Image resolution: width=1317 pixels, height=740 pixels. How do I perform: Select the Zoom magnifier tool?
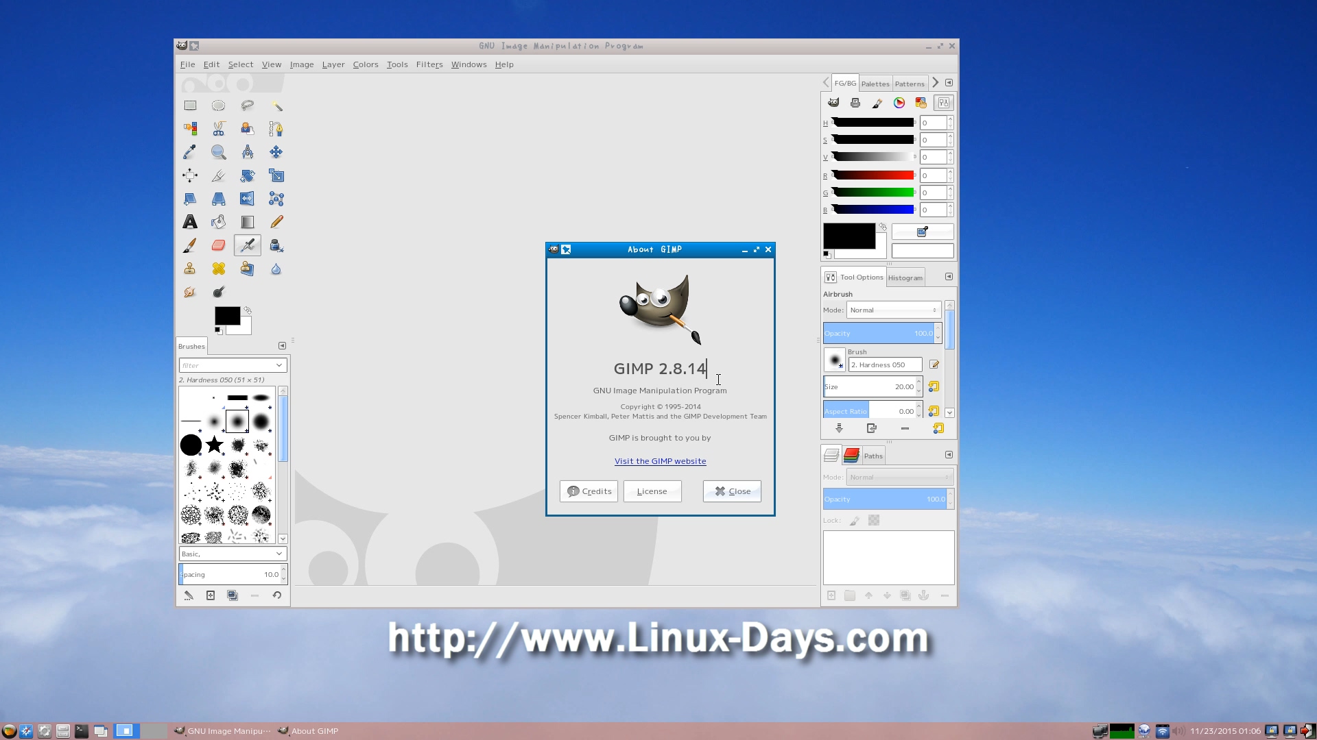218,152
